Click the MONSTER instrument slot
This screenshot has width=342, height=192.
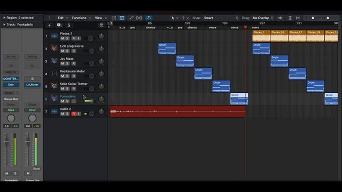click(11, 78)
